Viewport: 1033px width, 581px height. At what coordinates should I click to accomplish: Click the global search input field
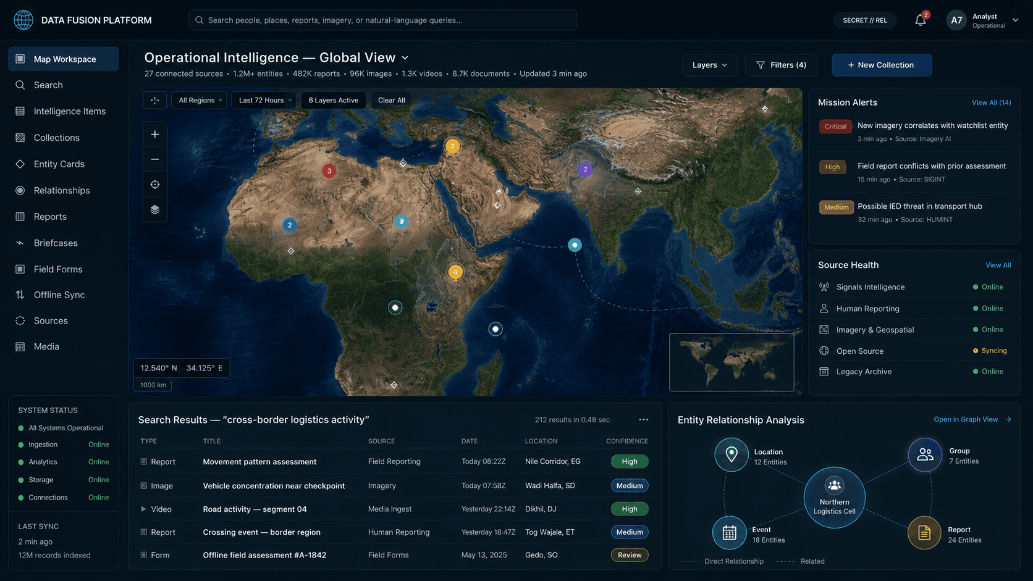(383, 20)
